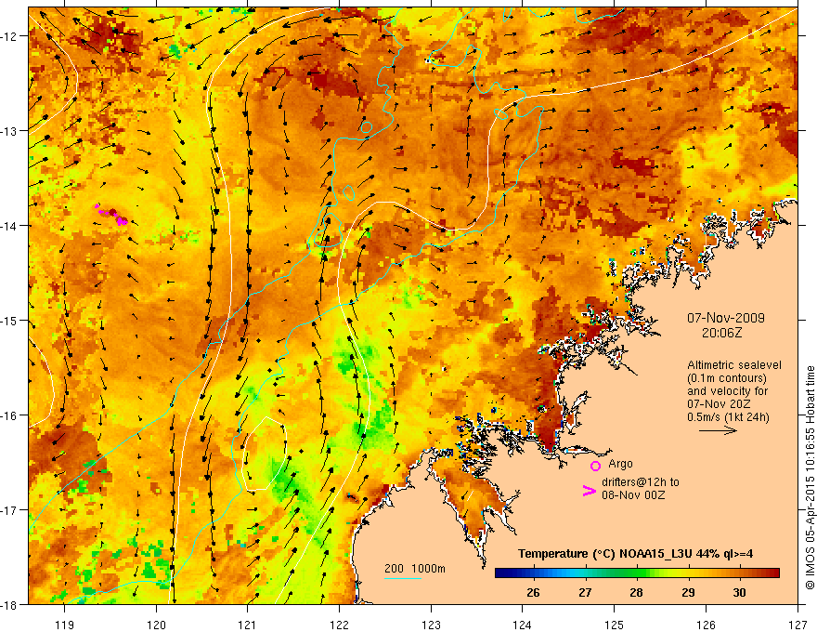Click the date text 07-Nov-2009

pyautogui.click(x=726, y=318)
